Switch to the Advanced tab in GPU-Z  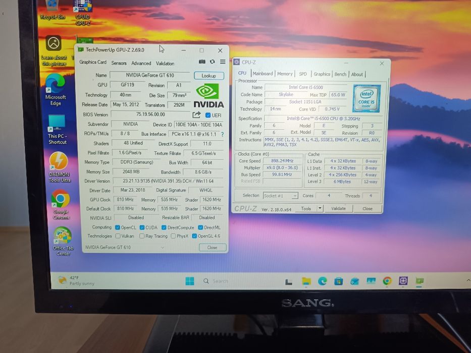141,64
